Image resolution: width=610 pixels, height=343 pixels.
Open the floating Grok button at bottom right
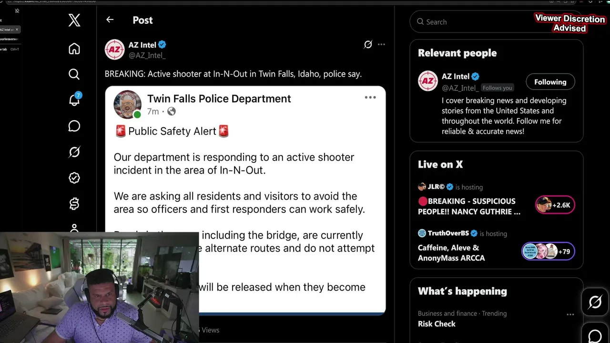[x=595, y=302]
